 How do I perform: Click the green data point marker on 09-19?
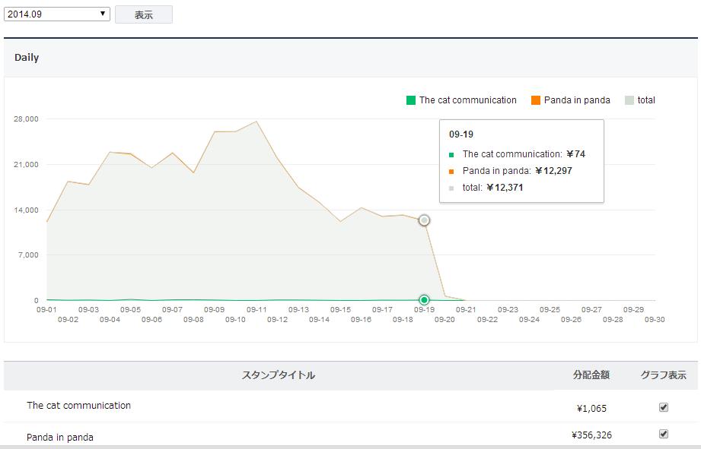pos(424,300)
